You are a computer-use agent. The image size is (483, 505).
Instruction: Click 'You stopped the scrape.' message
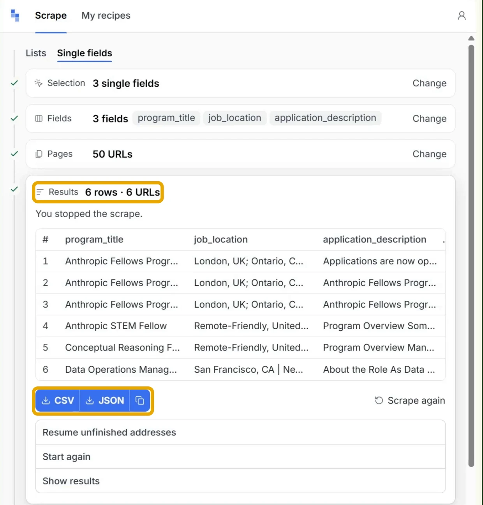click(x=89, y=214)
